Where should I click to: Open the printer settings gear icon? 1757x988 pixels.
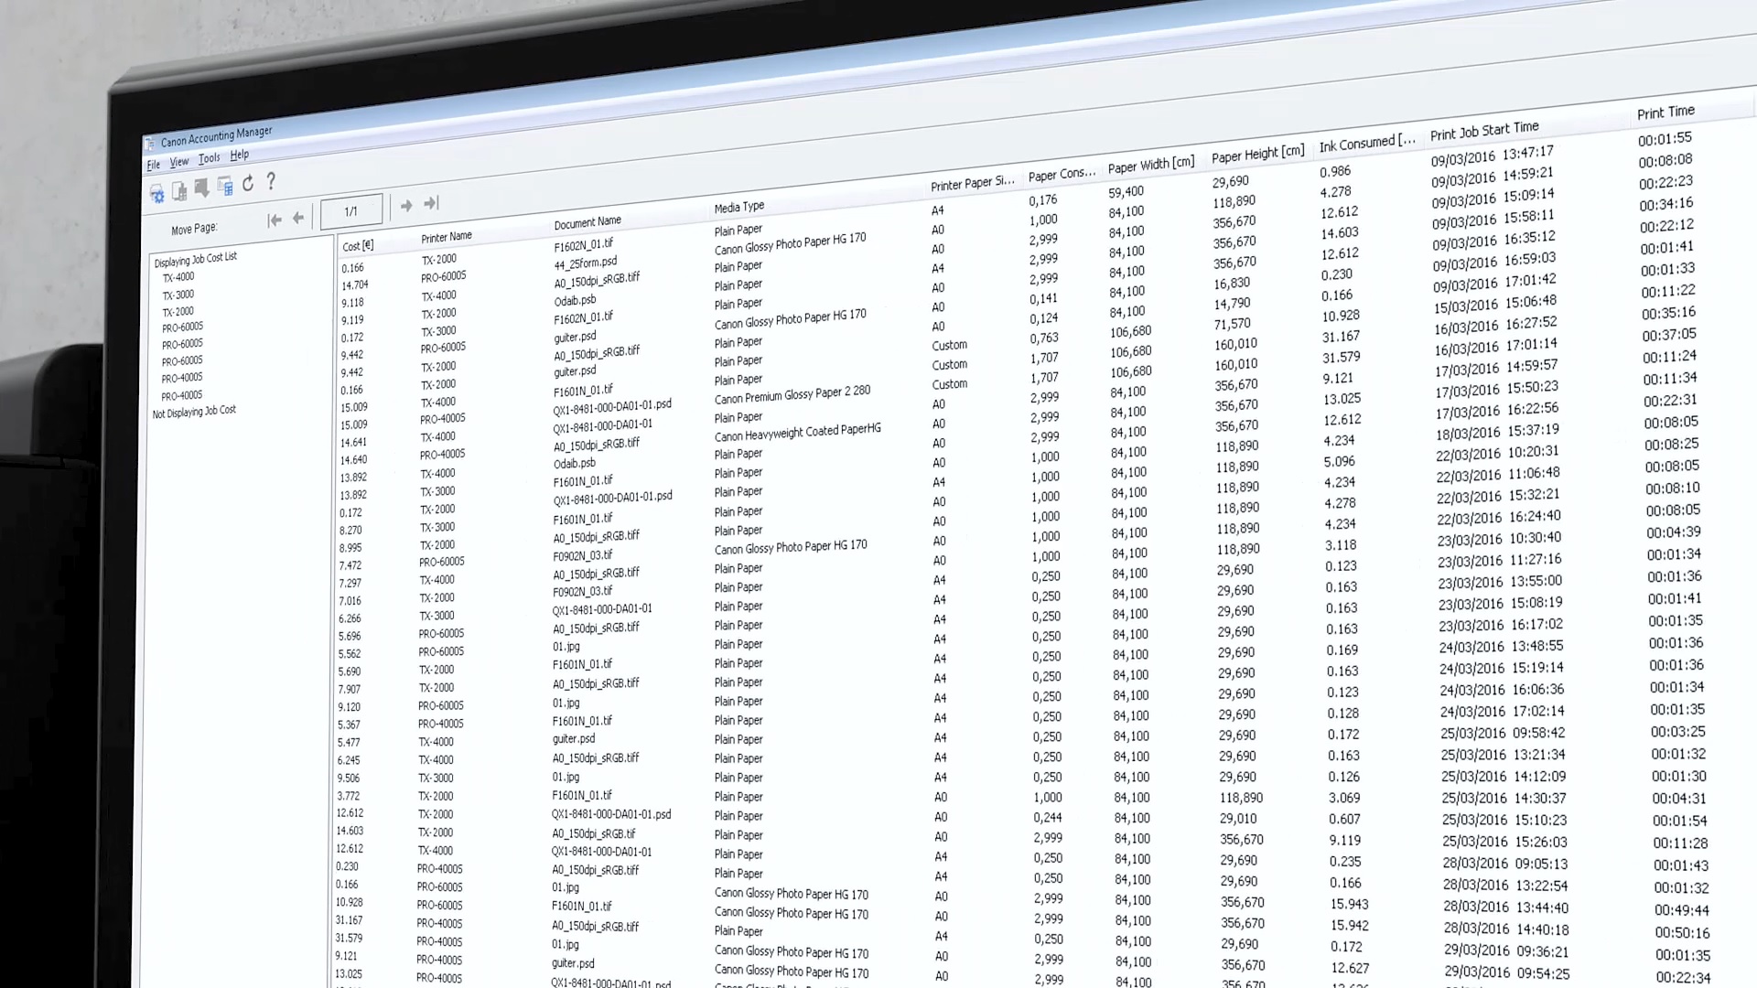point(157,193)
